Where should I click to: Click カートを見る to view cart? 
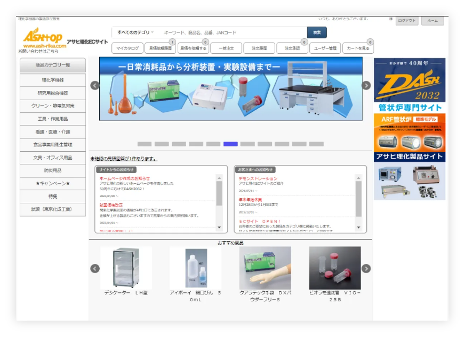tap(358, 48)
